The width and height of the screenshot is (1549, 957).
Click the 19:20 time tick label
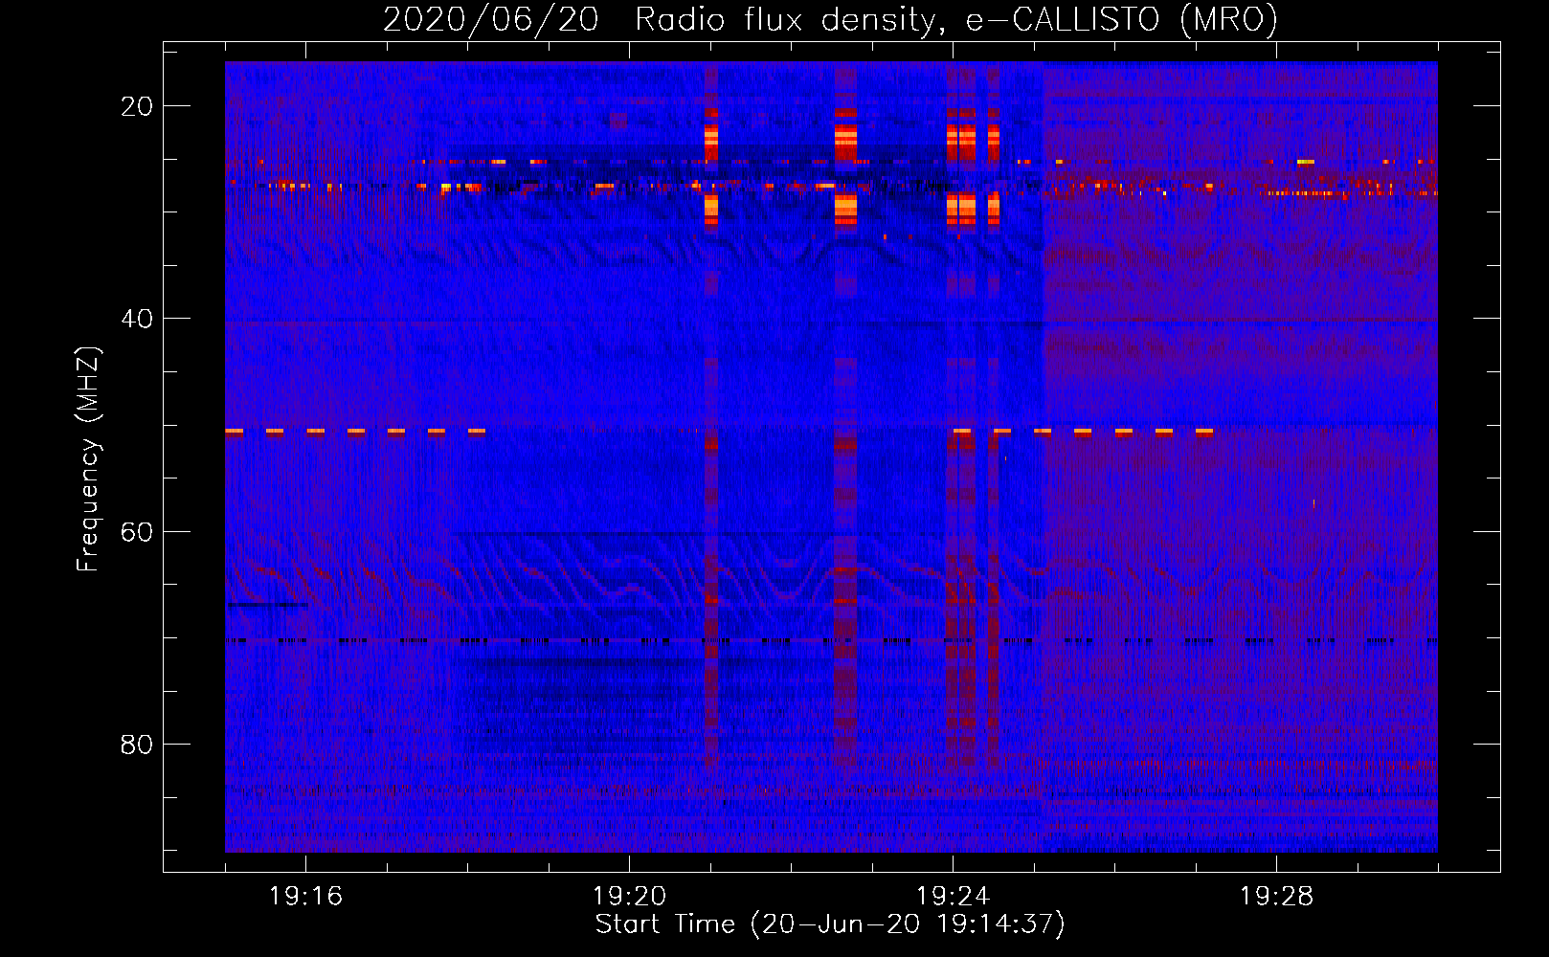629,897
